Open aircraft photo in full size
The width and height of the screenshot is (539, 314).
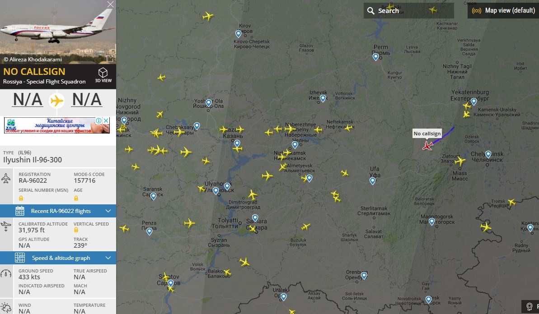coord(110,59)
